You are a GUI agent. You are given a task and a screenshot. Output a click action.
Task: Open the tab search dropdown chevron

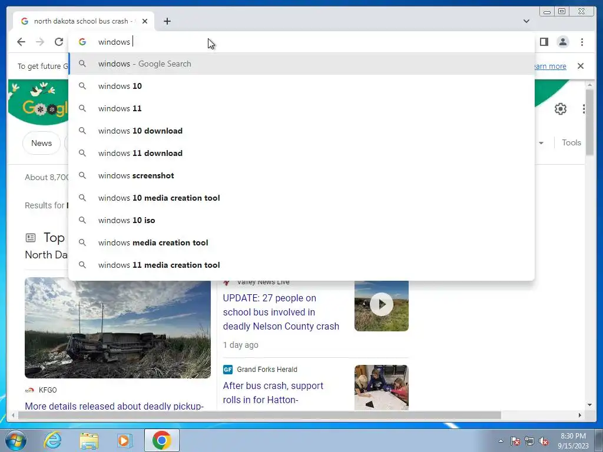526,21
